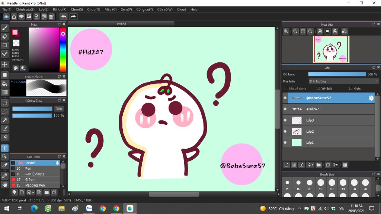Delete the selected layer with trash icon
The height and width of the screenshot is (214, 381).
pyautogui.click(x=345, y=165)
